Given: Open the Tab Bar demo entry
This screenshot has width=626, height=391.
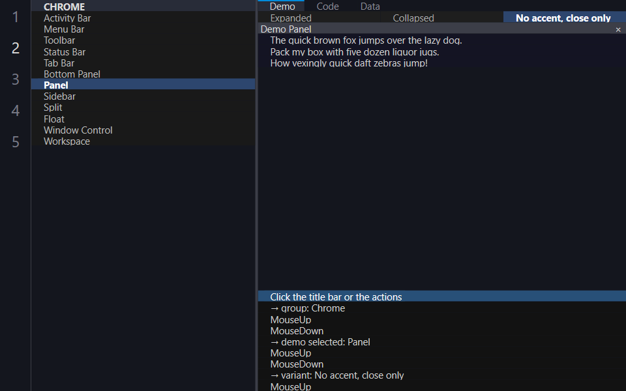Looking at the screenshot, I should [x=143, y=63].
